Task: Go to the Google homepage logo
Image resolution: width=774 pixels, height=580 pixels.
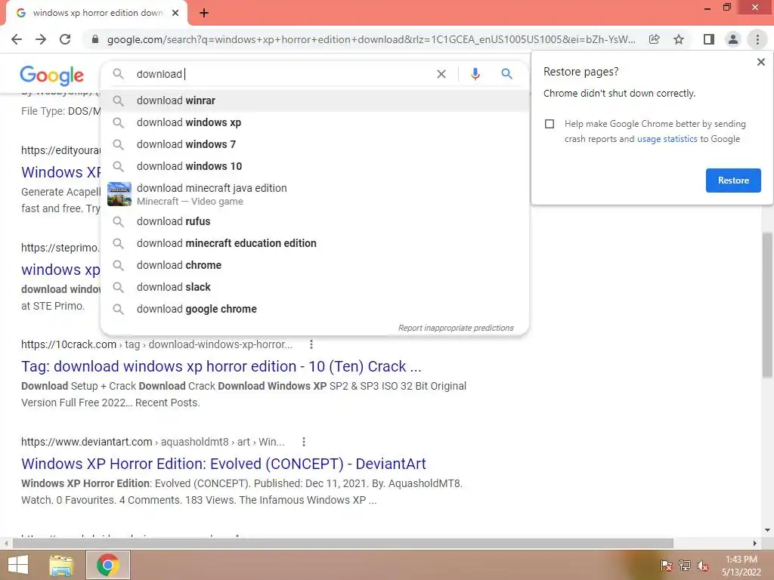Action: click(52, 75)
